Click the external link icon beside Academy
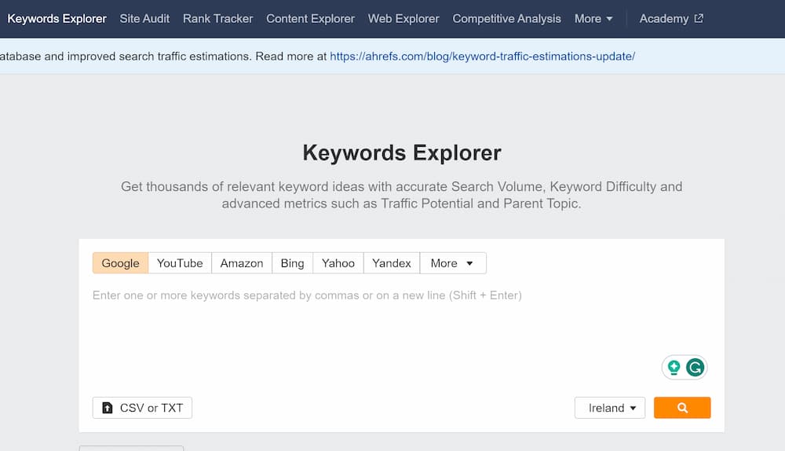 coord(699,19)
